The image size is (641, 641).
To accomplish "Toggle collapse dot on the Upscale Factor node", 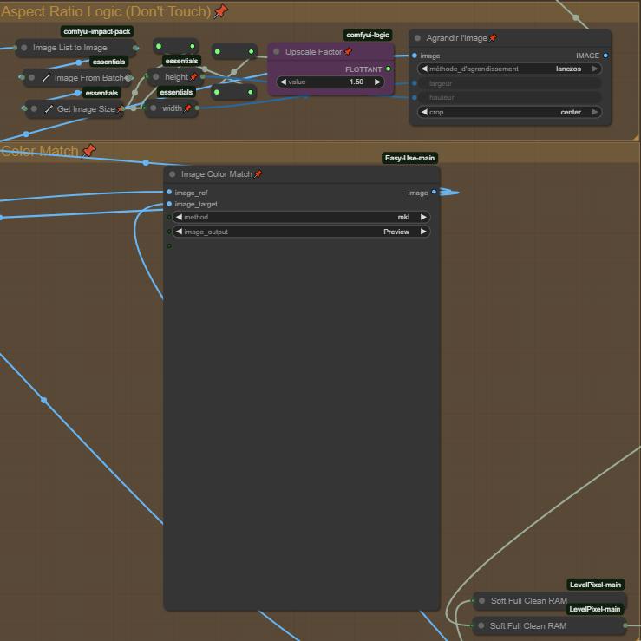I will pyautogui.click(x=277, y=52).
